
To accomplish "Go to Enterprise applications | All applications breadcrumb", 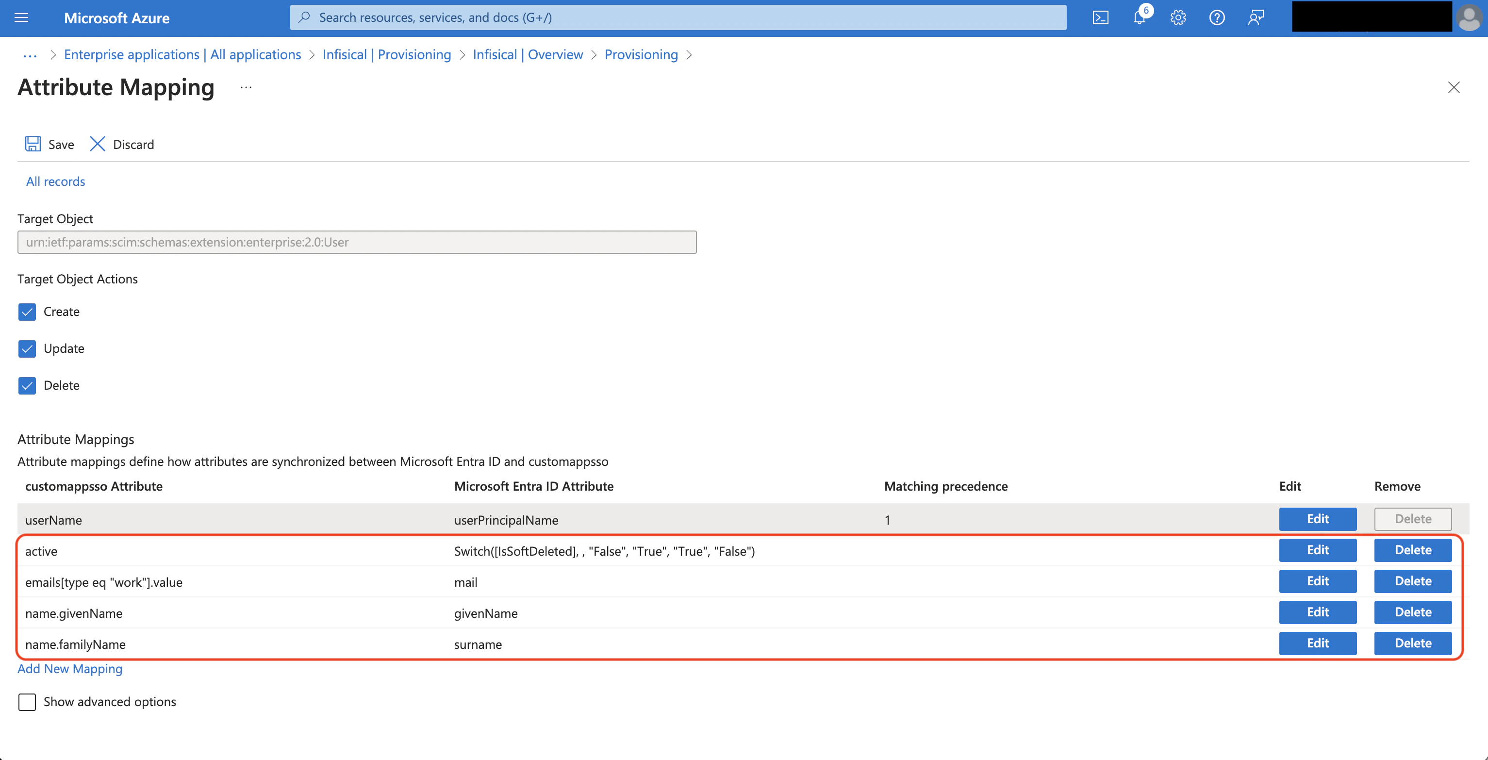I will [182, 54].
